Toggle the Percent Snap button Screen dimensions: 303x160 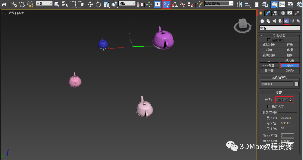(182, 4)
